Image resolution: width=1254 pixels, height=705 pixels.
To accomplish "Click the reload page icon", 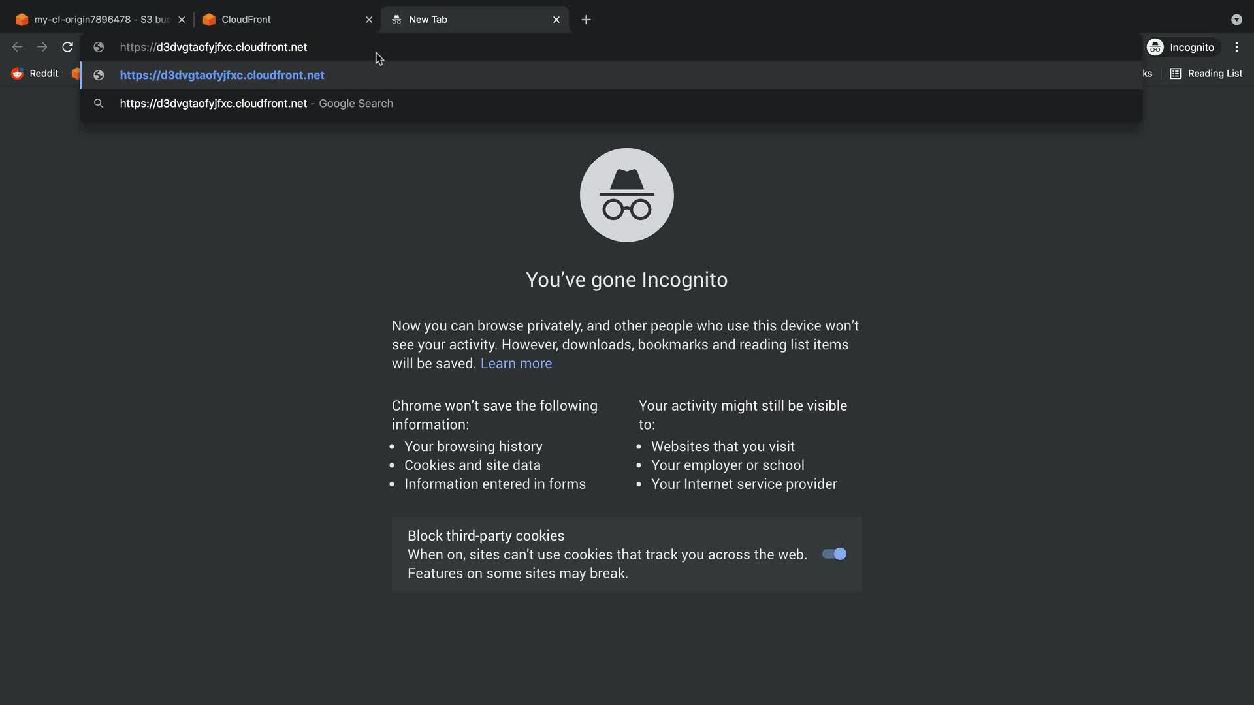I will click(67, 47).
